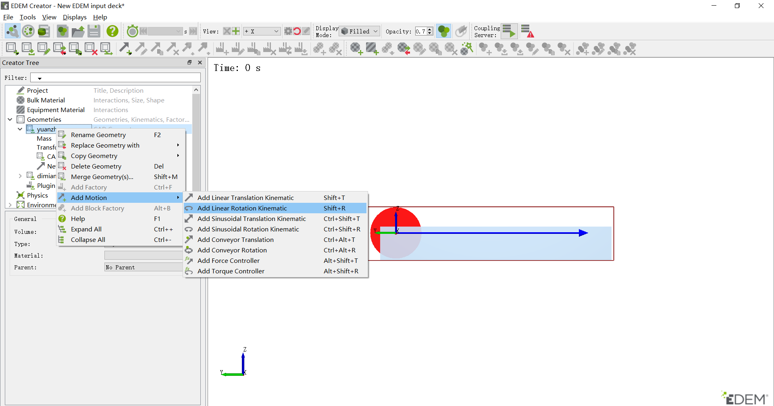This screenshot has height=406, width=774.
Task: Choose Collapse All from context menu
Action: pyautogui.click(x=121, y=239)
